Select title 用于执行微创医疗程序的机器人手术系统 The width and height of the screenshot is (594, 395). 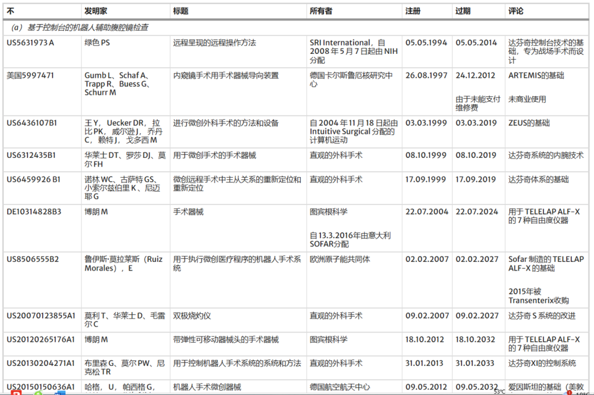coord(237,264)
